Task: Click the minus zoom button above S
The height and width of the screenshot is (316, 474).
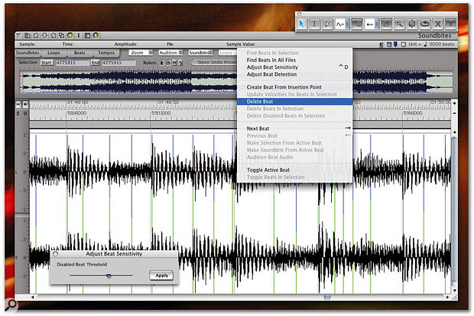Action: coord(18,104)
